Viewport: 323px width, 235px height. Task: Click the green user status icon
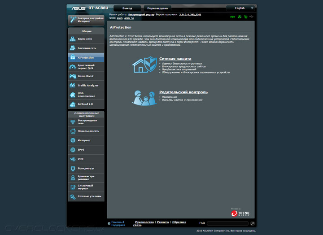[x=240, y=17]
